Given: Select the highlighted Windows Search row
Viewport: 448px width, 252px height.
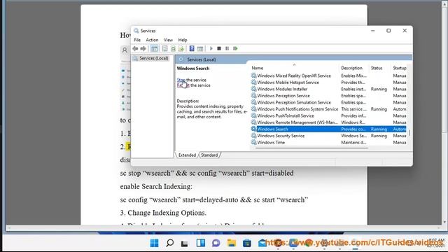Looking at the screenshot, I should click(x=328, y=129).
